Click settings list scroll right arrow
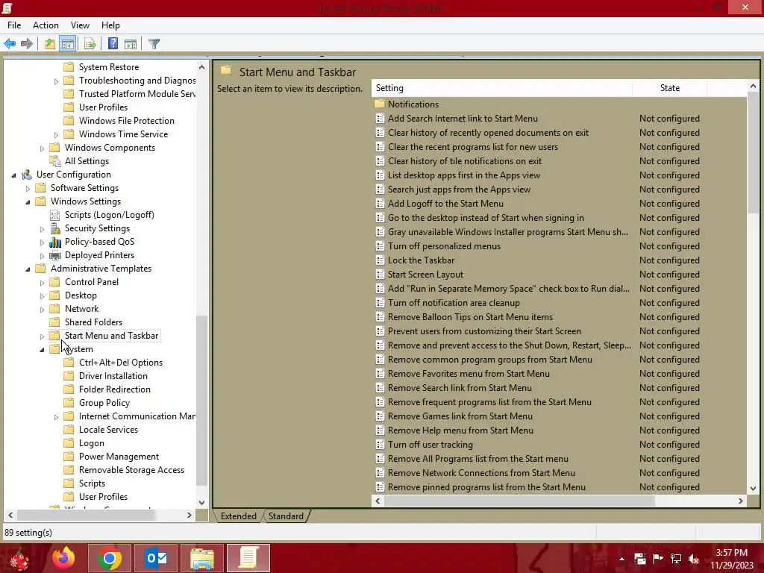 click(x=741, y=501)
